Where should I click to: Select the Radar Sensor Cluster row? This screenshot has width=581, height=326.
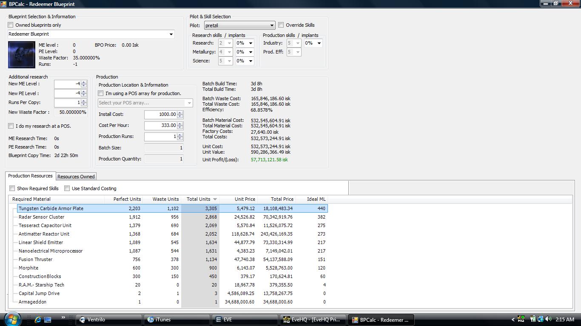pyautogui.click(x=172, y=217)
